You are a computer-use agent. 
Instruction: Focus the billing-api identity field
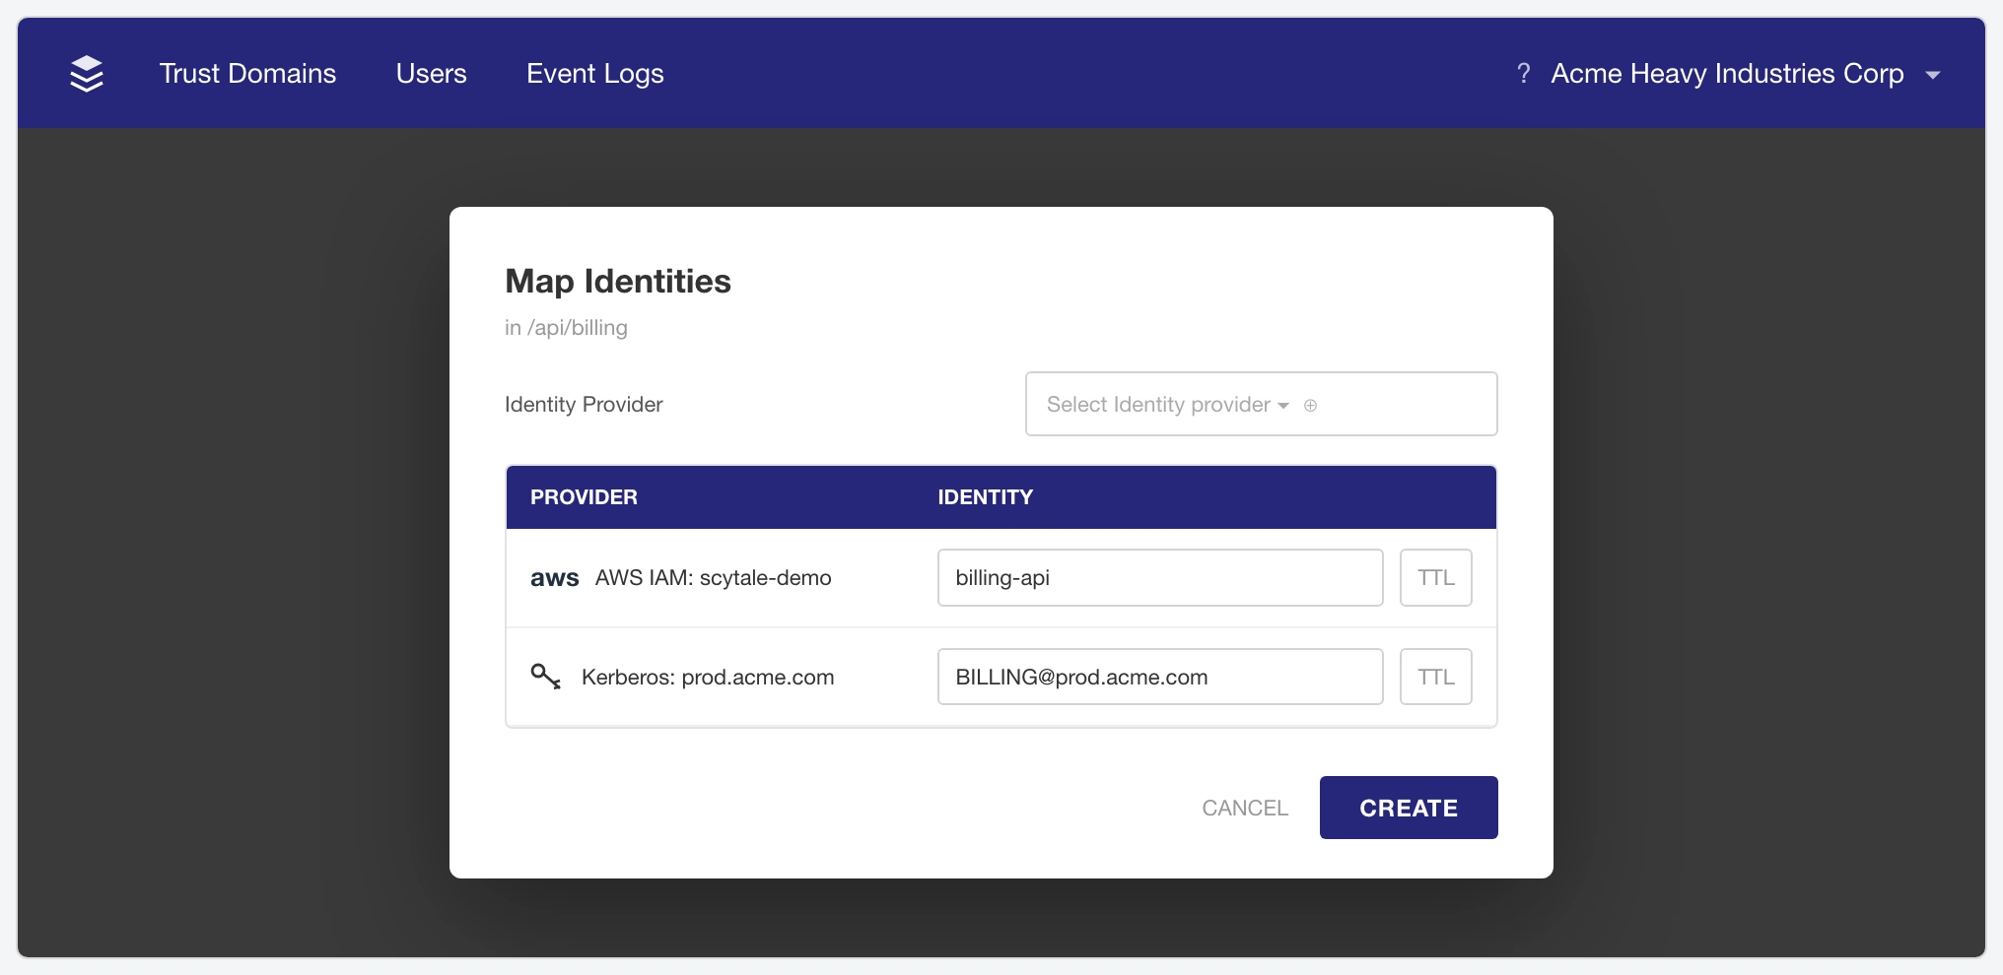point(1160,577)
